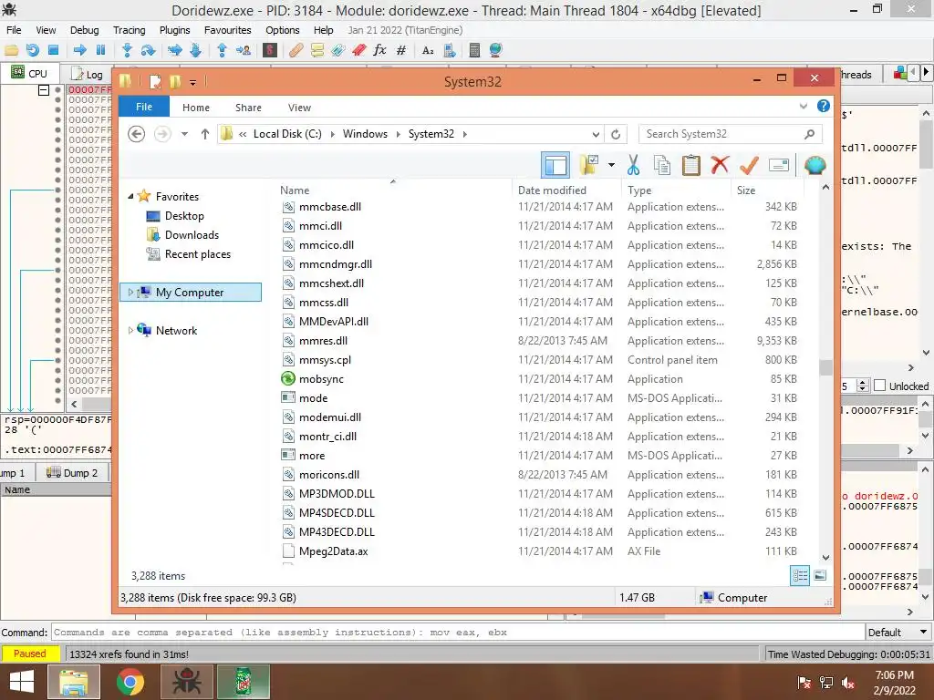Go back with Explorer Back arrow
The image size is (934, 700).
tap(137, 134)
